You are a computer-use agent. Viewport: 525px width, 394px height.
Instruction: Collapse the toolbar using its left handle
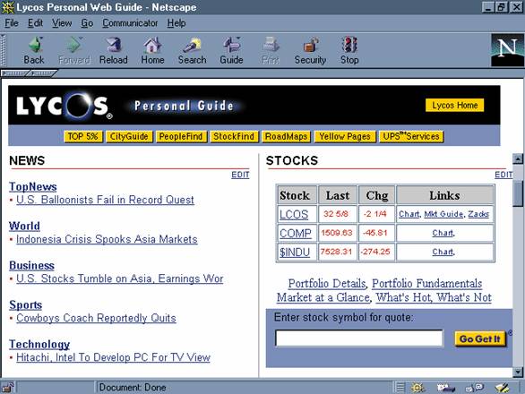point(3,50)
